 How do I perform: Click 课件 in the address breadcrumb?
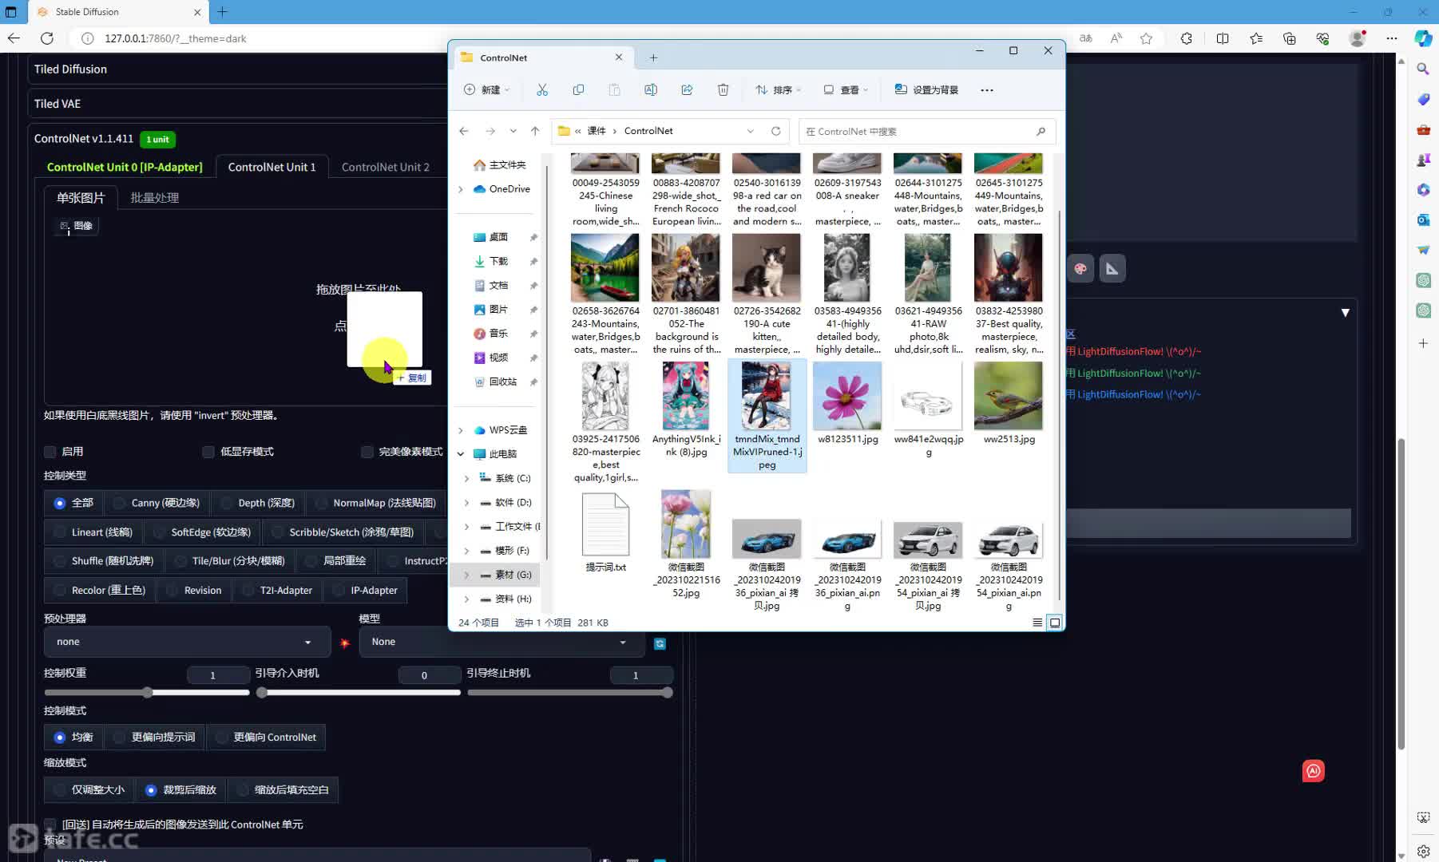(597, 131)
